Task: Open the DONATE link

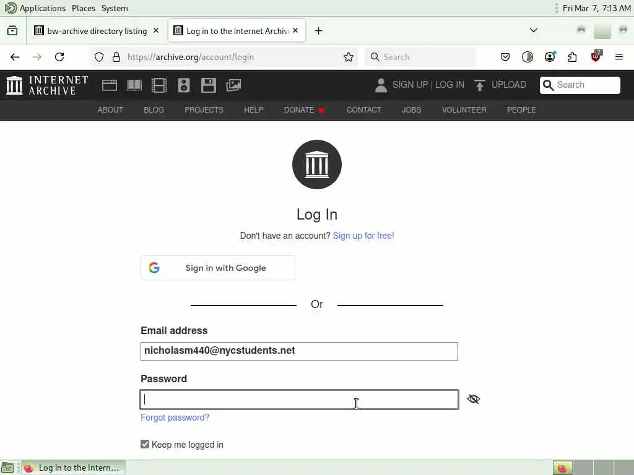Action: [x=304, y=110]
